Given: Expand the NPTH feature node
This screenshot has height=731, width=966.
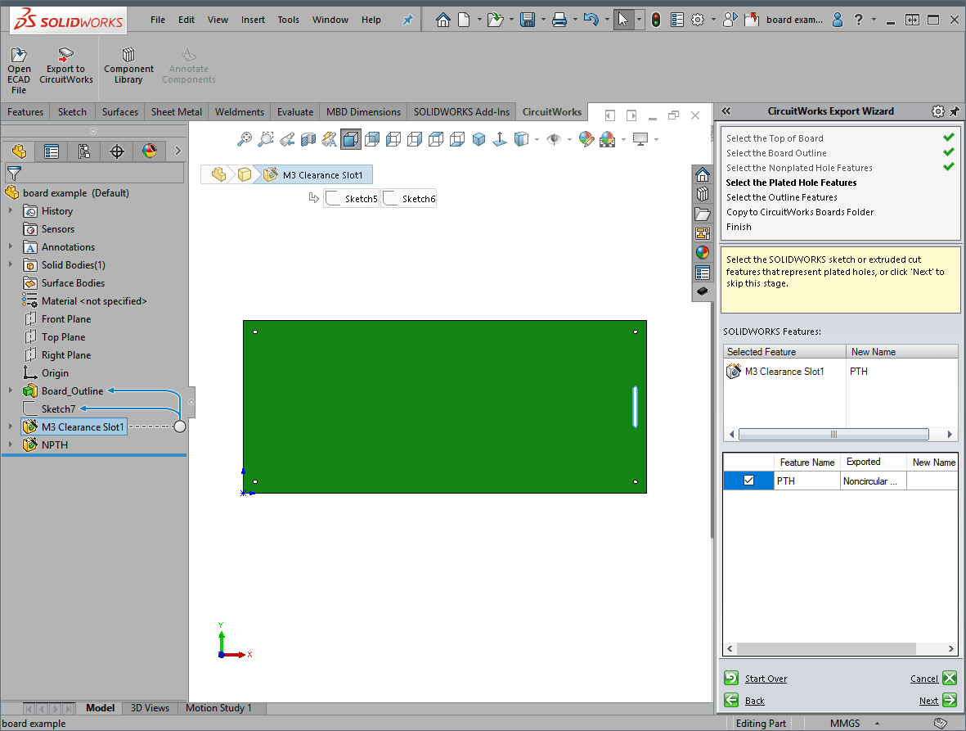Looking at the screenshot, I should 11,444.
